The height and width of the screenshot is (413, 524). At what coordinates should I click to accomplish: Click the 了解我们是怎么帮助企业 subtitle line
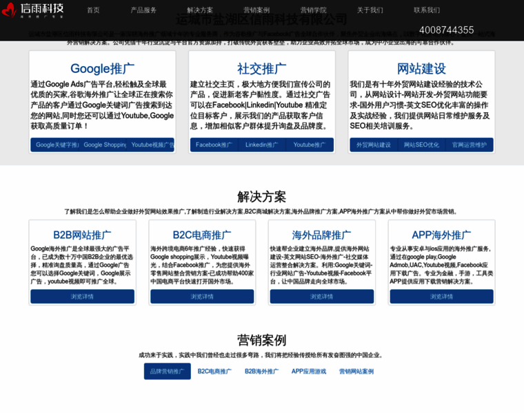(x=261, y=211)
